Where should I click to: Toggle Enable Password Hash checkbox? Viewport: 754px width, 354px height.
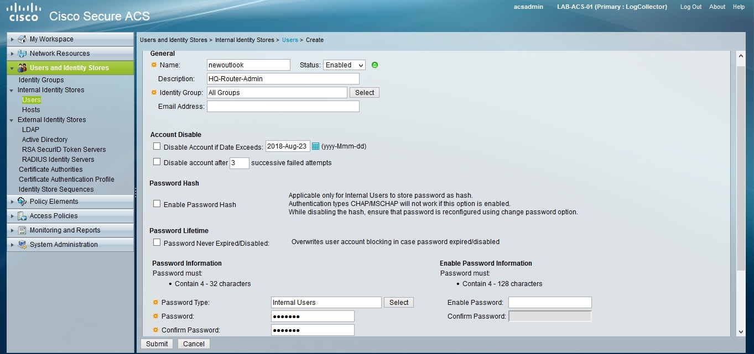[x=157, y=204]
